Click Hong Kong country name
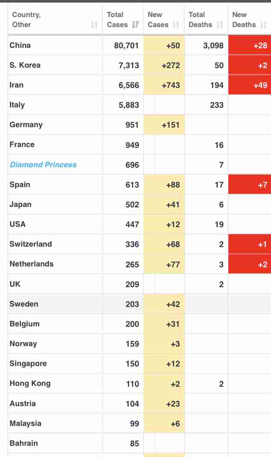The height and width of the screenshot is (457, 271). pyautogui.click(x=30, y=383)
